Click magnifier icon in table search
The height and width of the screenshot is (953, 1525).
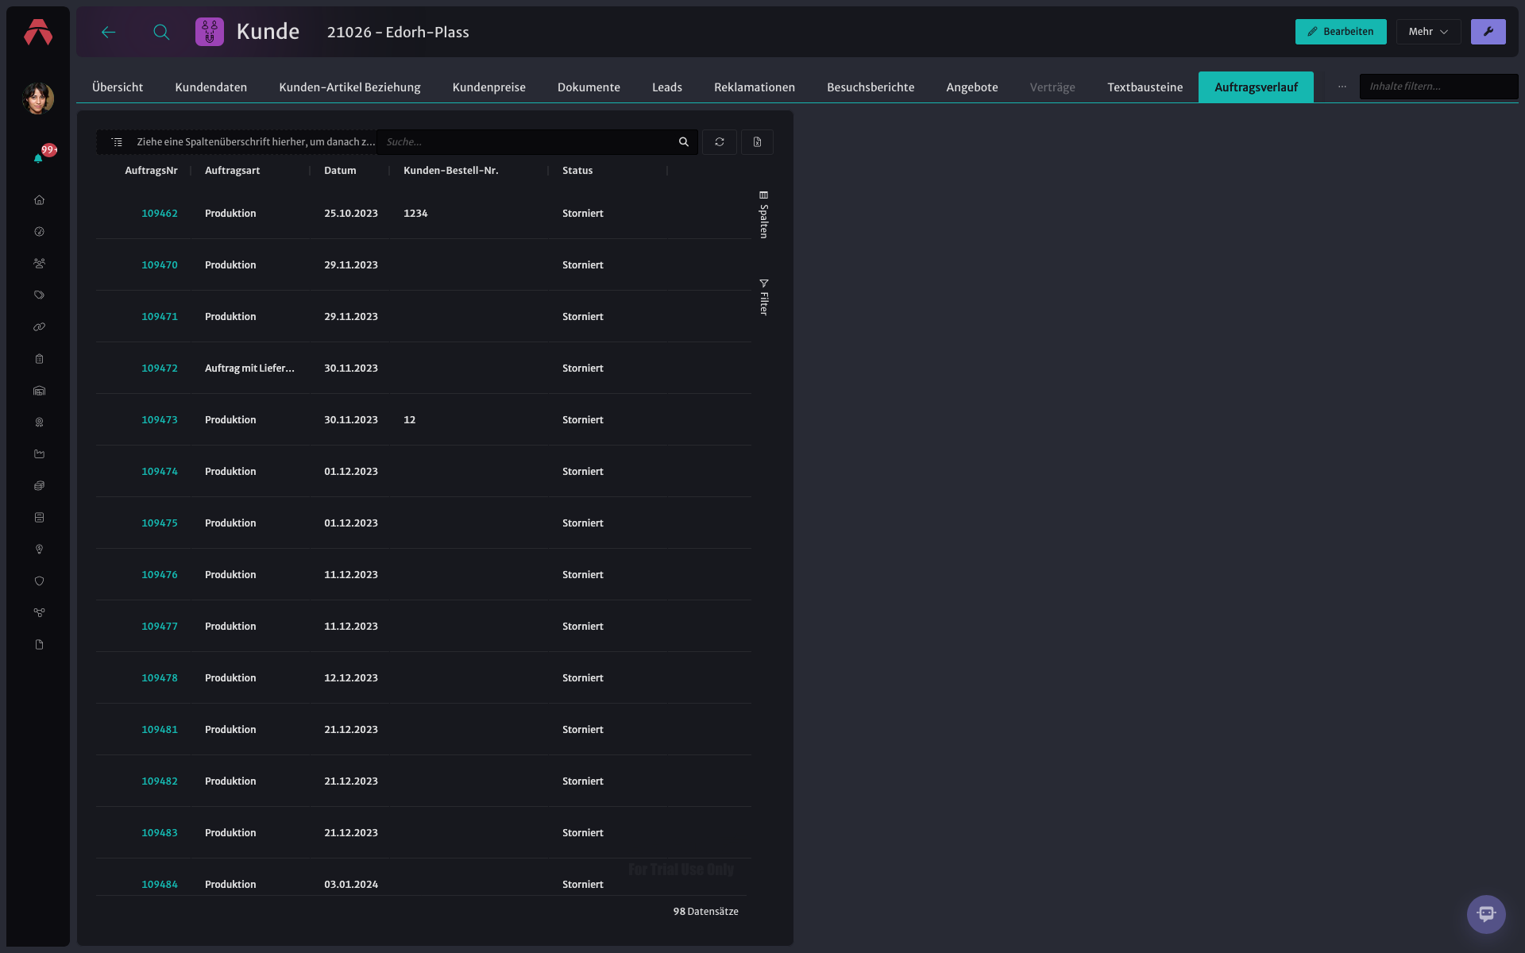(x=684, y=142)
